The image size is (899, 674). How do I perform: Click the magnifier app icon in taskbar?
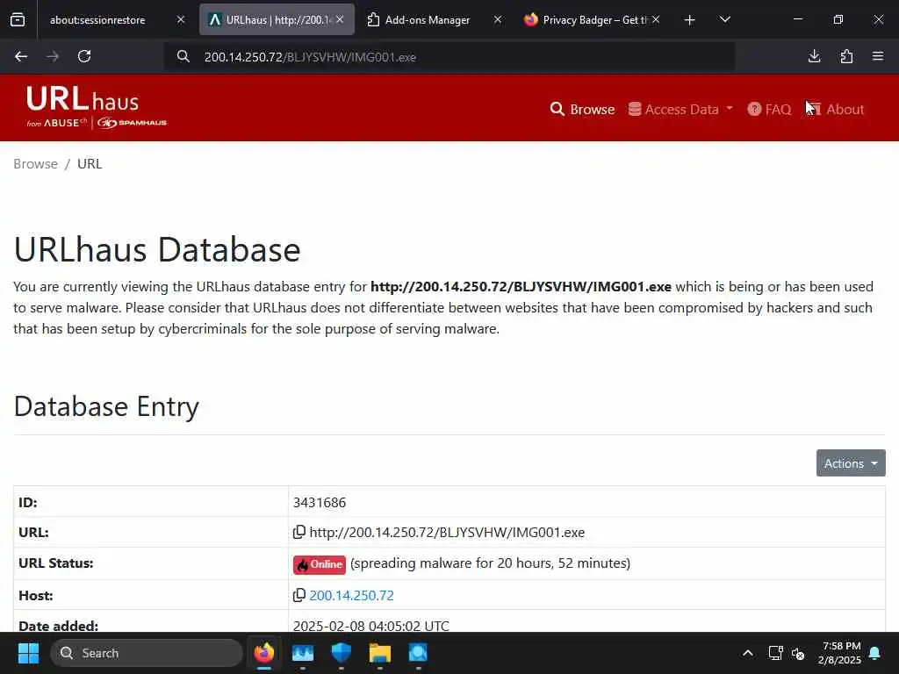[418, 653]
